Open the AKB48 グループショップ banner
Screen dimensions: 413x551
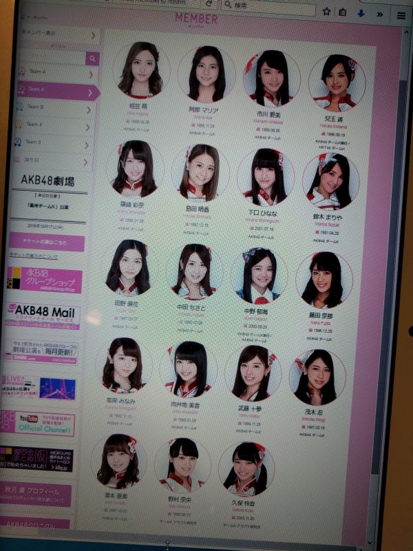tap(44, 280)
